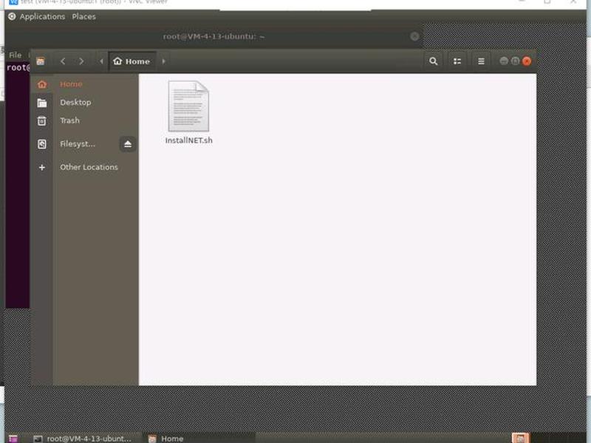
Task: Open the Places menu
Action: [83, 16]
